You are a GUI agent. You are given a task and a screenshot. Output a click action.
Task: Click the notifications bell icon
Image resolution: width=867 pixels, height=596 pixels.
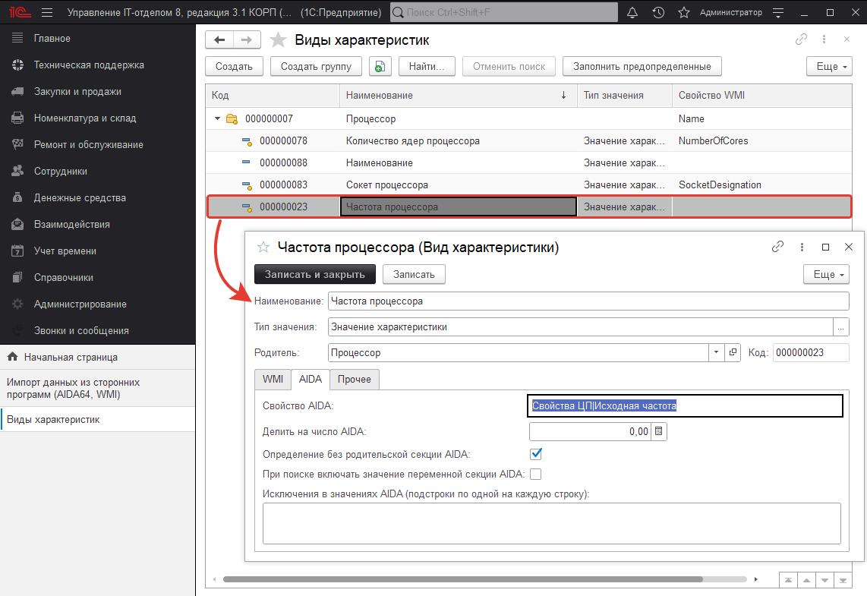point(632,13)
